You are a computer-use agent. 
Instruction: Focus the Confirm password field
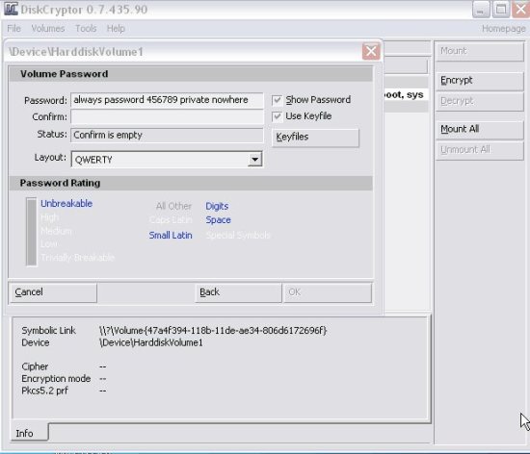[x=167, y=117]
